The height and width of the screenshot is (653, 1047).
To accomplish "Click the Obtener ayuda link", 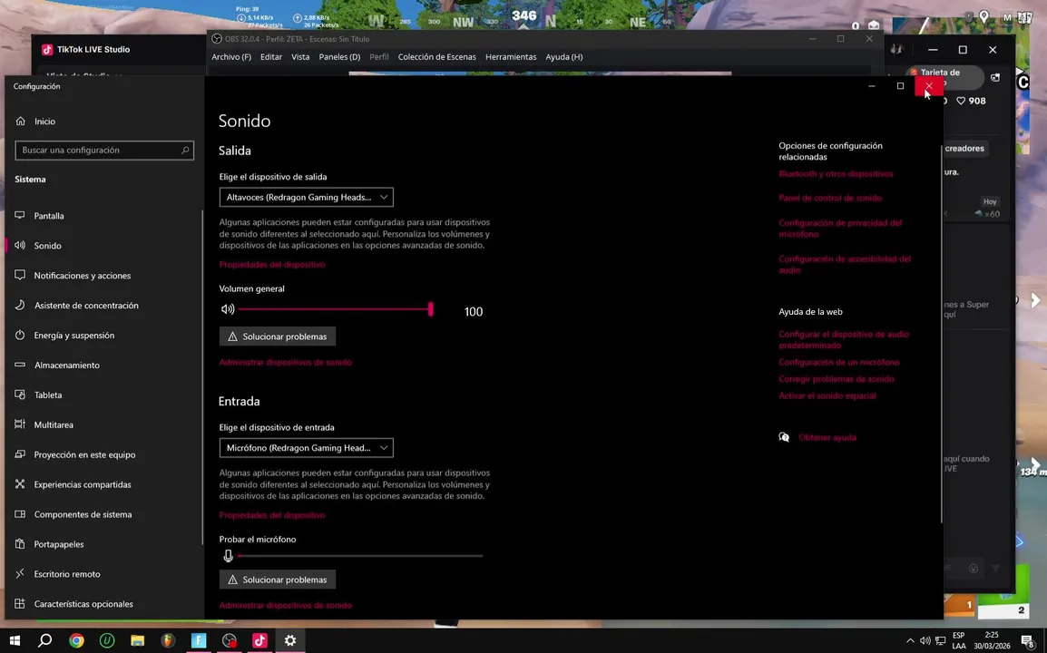I will click(827, 437).
